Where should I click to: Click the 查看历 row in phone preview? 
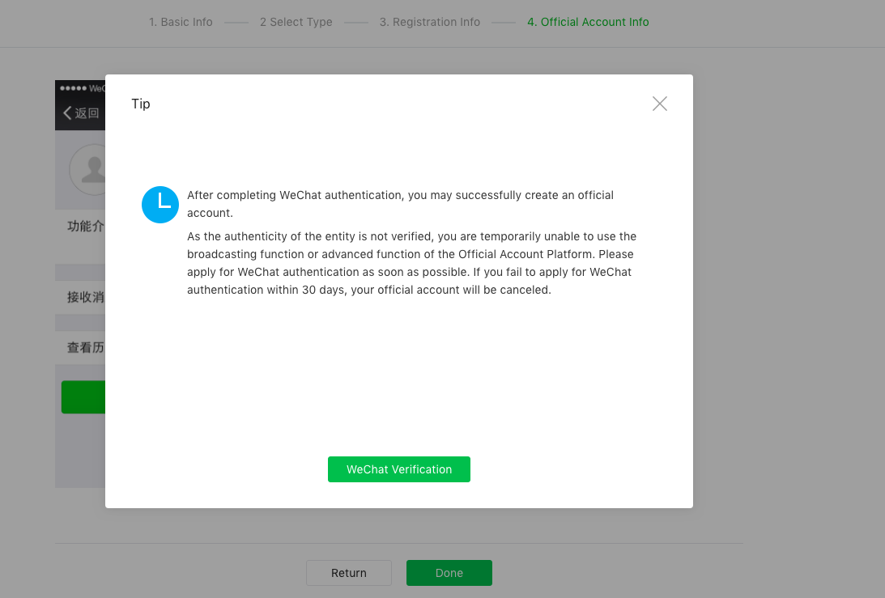tap(80, 347)
